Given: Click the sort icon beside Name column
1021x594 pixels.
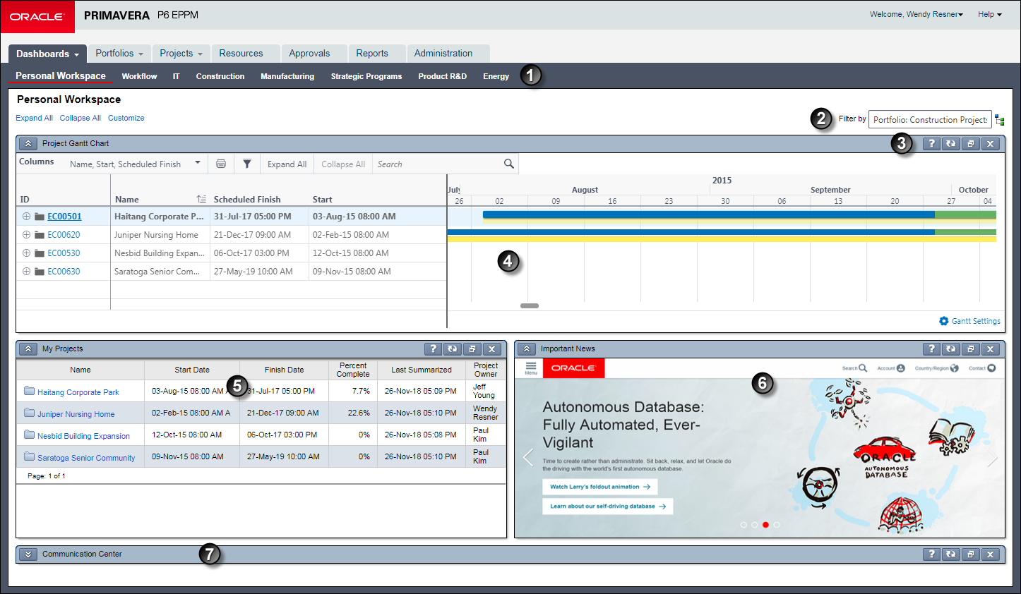Looking at the screenshot, I should pyautogui.click(x=201, y=200).
